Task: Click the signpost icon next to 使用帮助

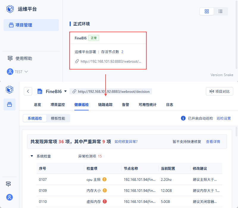Action: tap(10, 58)
